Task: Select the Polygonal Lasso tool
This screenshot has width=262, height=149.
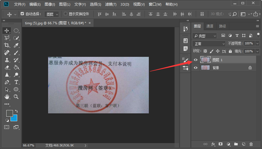Action: [7, 38]
